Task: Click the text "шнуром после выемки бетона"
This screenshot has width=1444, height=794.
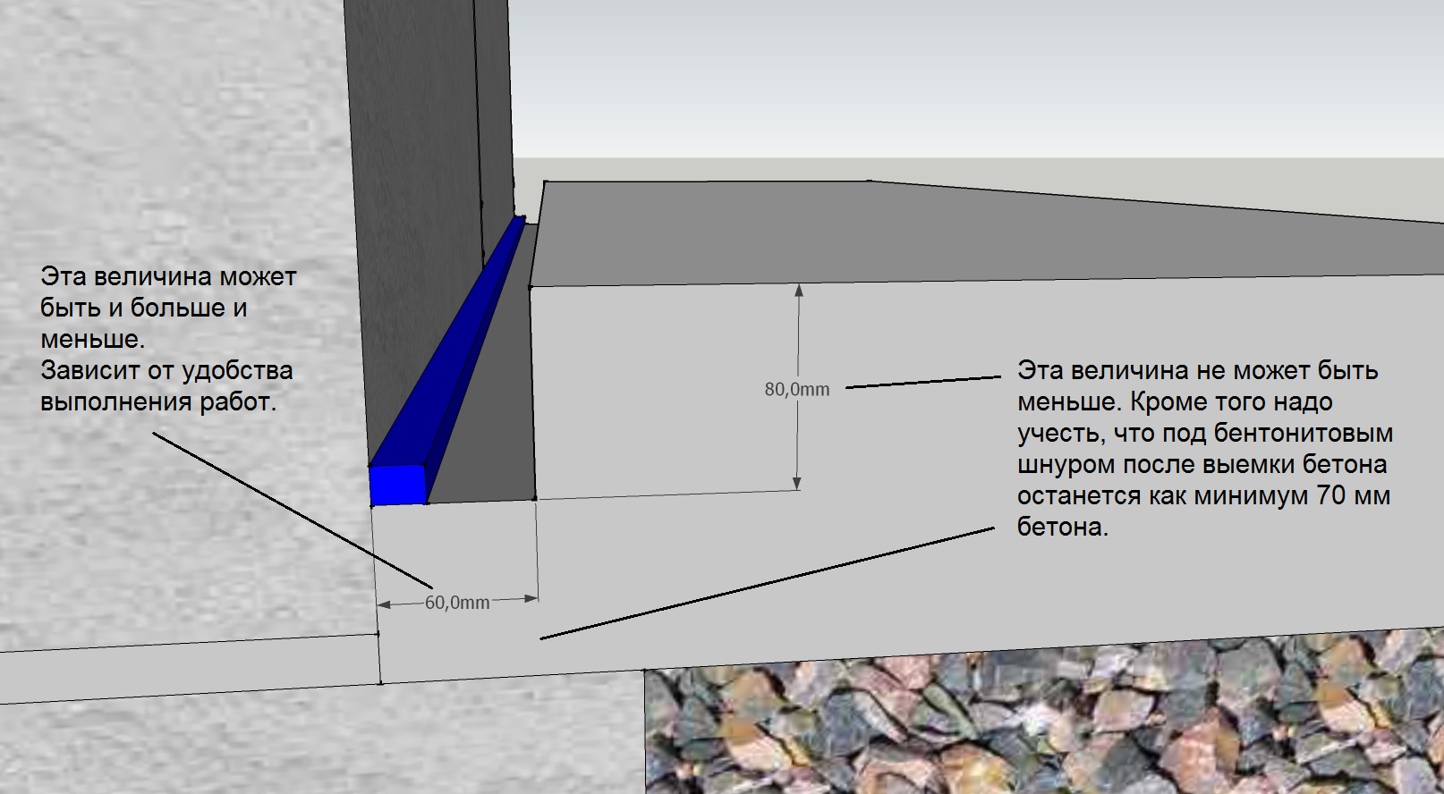Action: coord(1202,465)
